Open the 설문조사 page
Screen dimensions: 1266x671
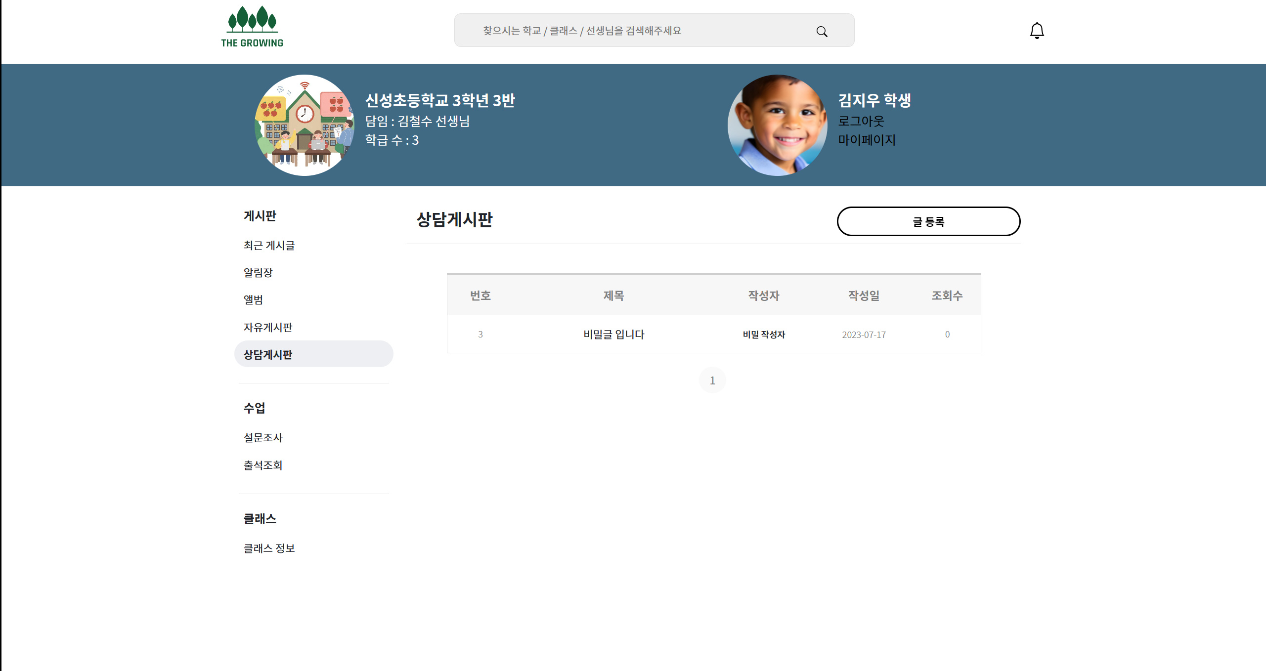(x=263, y=437)
